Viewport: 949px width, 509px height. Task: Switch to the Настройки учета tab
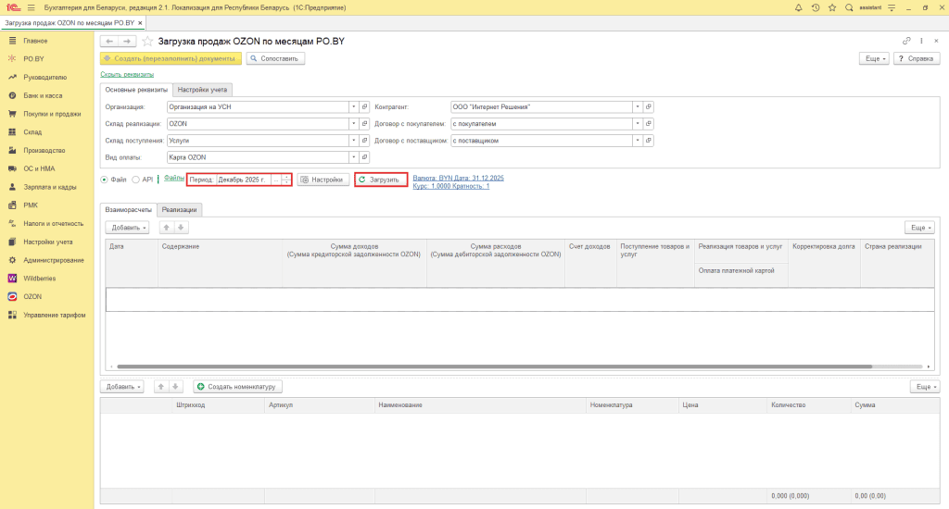[x=202, y=90]
